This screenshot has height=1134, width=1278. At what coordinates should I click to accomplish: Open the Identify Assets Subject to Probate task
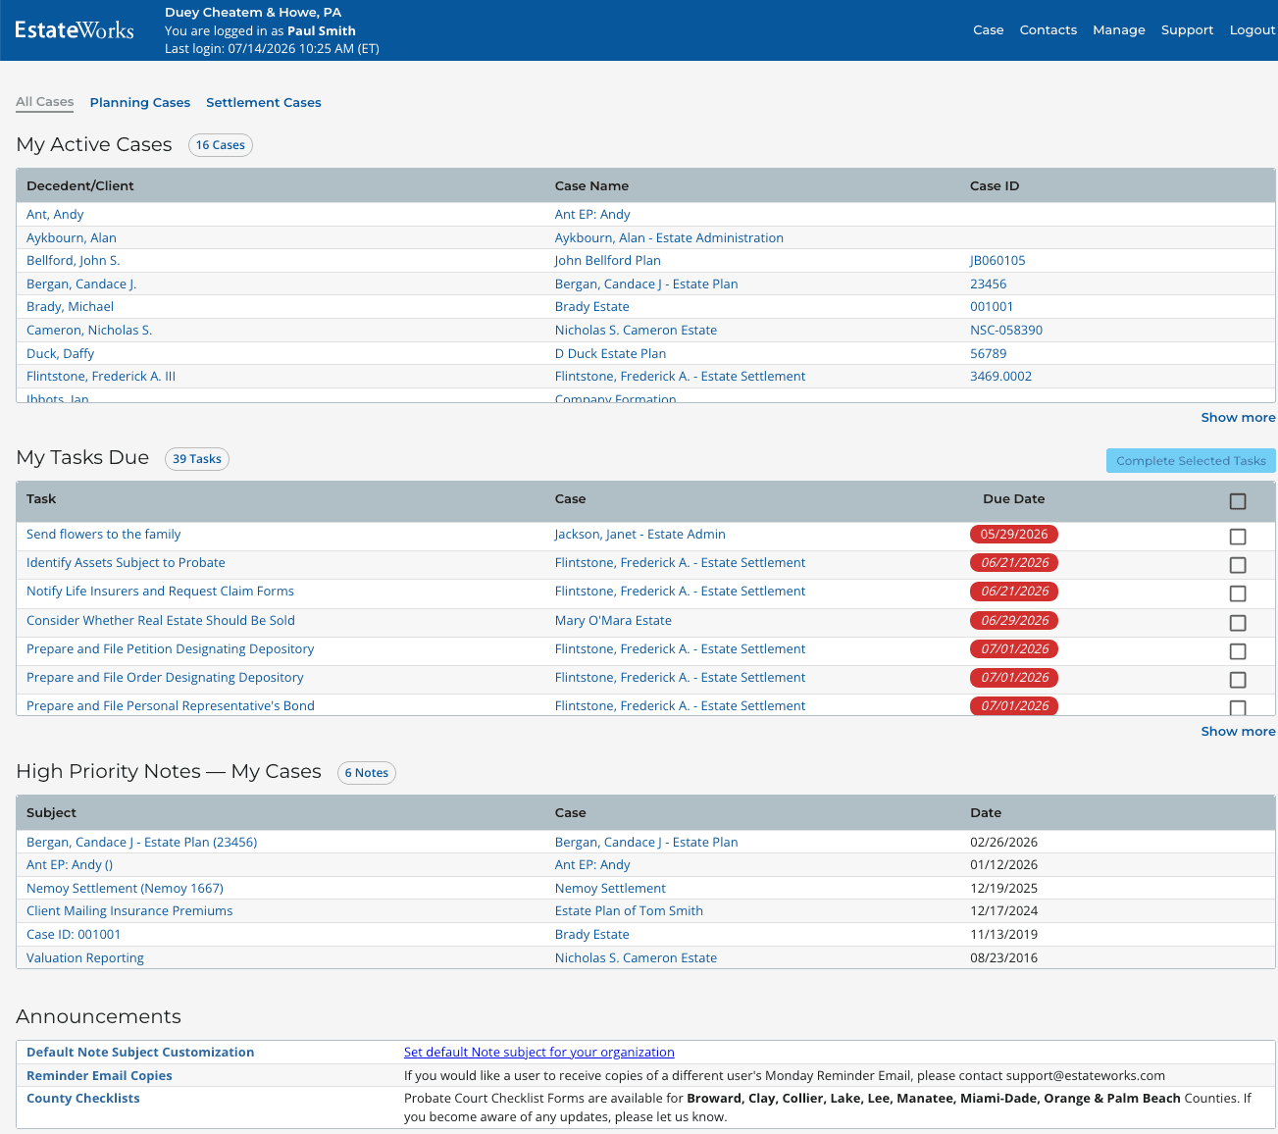[126, 562]
